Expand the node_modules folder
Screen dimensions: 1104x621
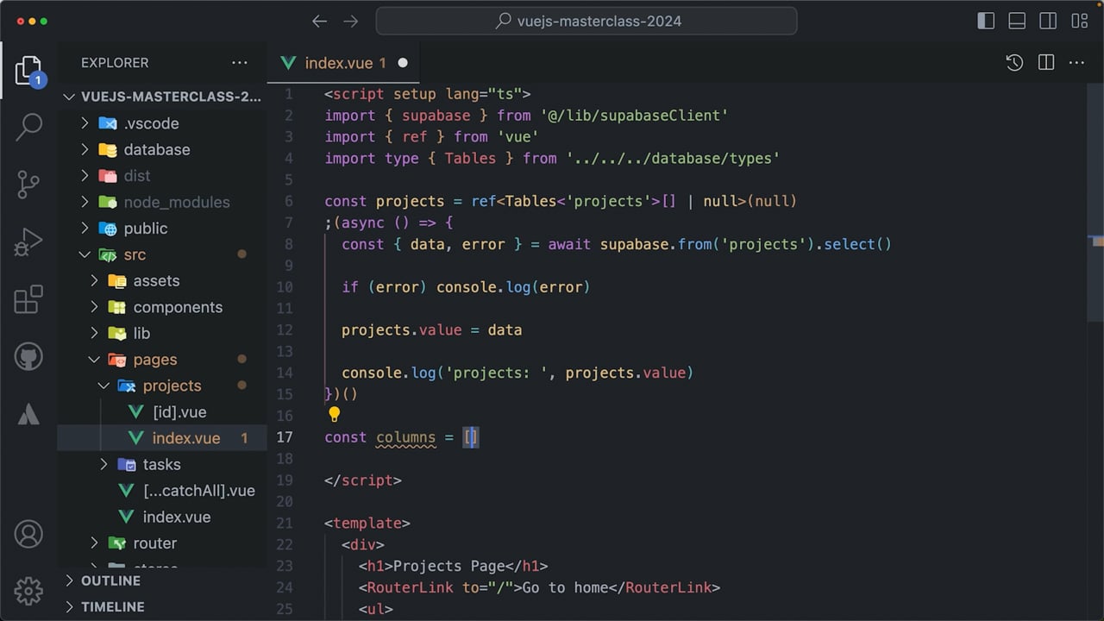(162, 202)
